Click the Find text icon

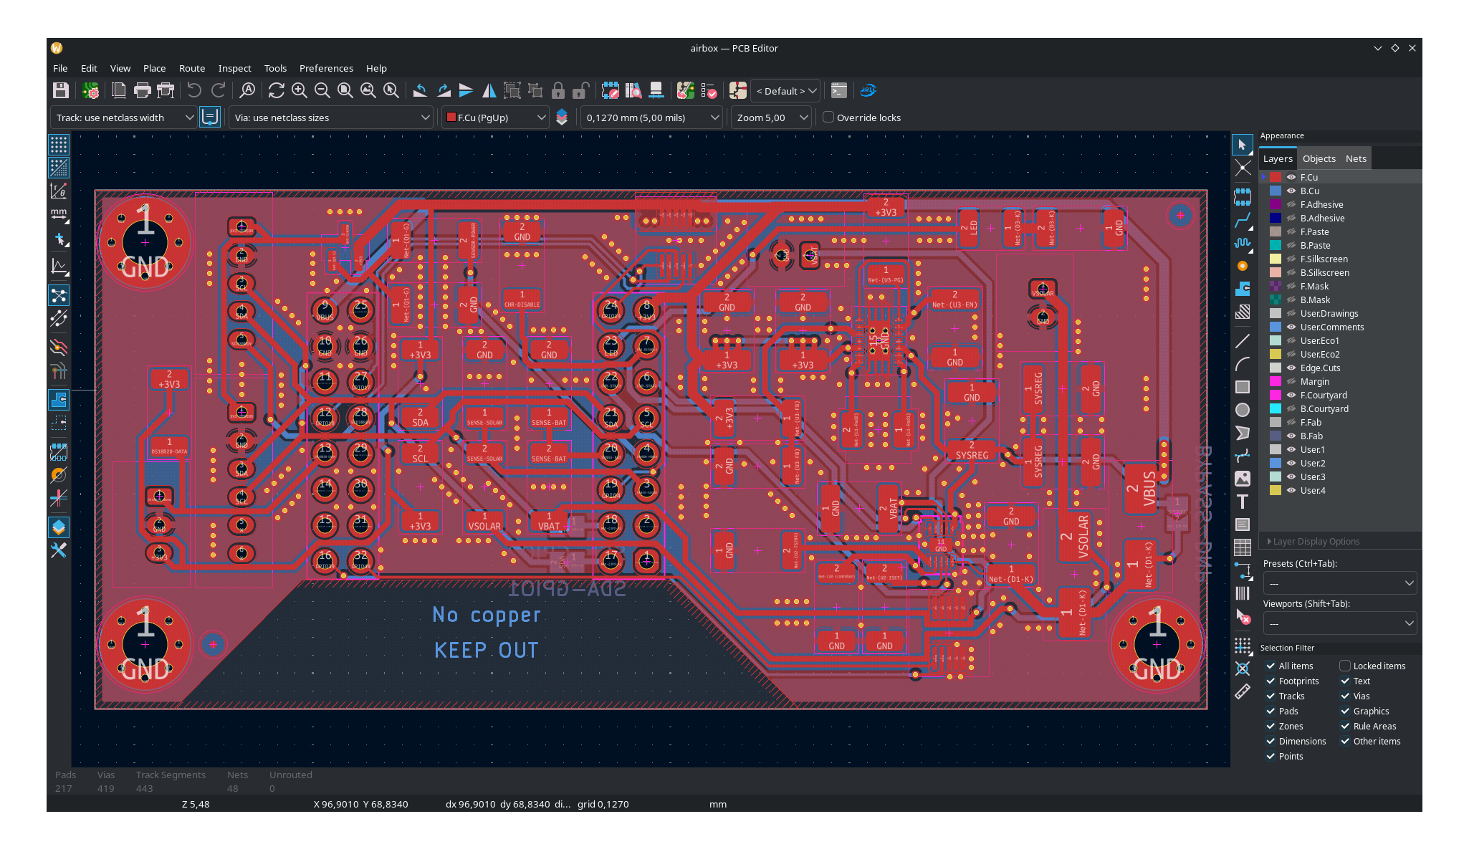click(247, 90)
